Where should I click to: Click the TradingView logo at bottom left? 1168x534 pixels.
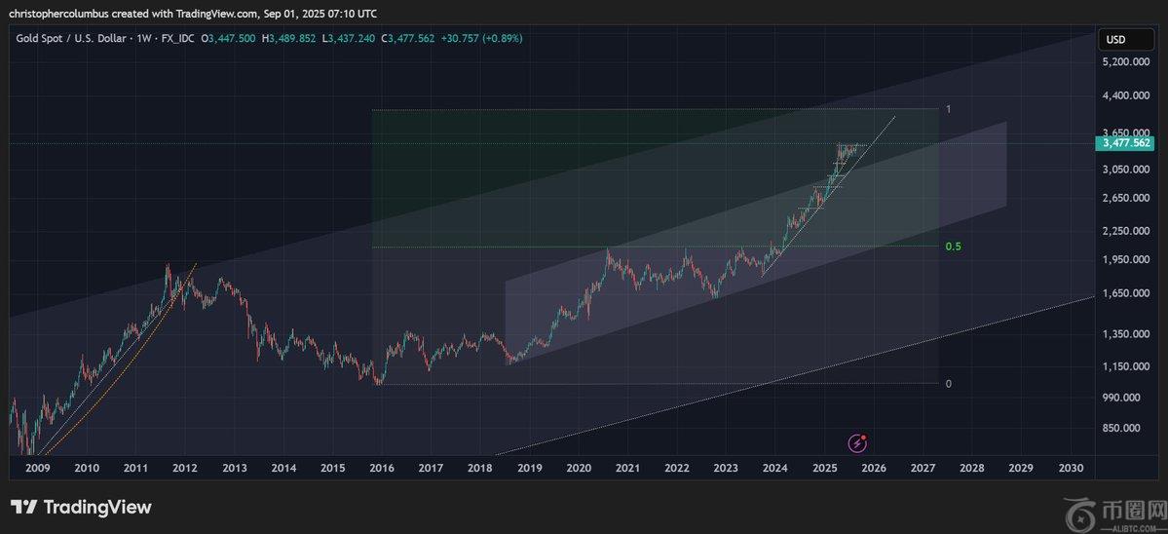(x=81, y=507)
